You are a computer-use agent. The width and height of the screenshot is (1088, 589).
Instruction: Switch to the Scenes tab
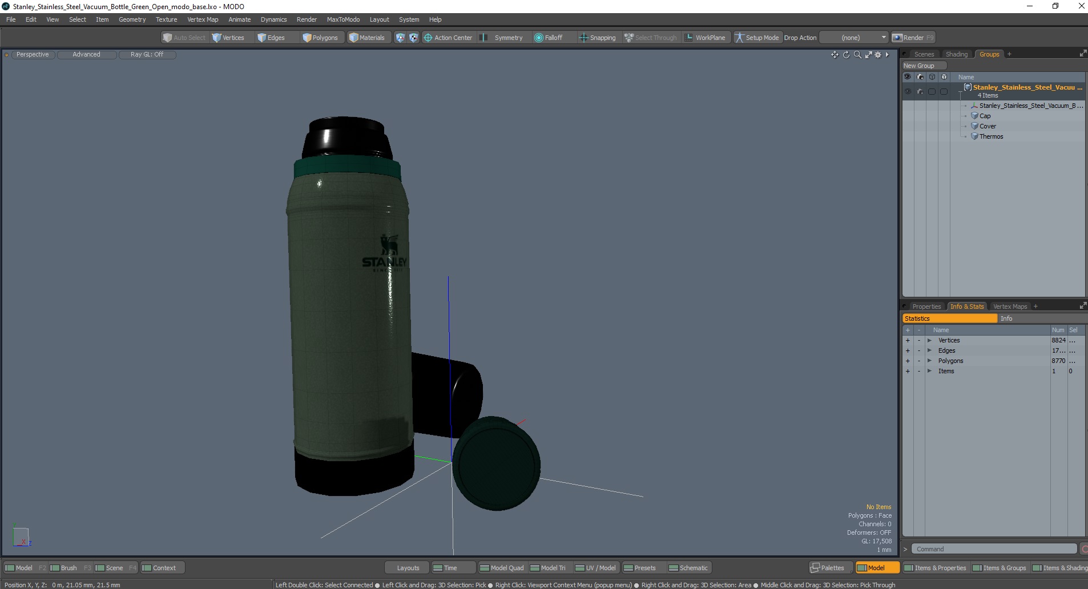coord(924,54)
